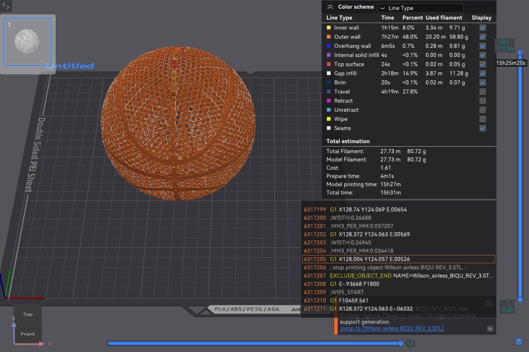Select G-code line 6317210 F10459.561
Viewport: 529px width, 352px height.
click(399, 300)
